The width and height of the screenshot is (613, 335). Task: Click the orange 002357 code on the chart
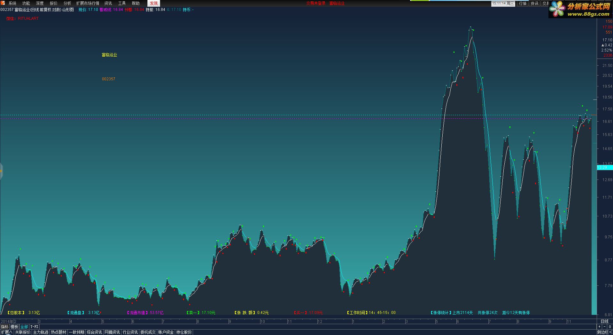pos(109,79)
